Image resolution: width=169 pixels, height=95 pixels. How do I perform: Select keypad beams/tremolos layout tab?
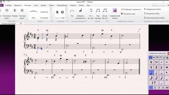click(157, 58)
